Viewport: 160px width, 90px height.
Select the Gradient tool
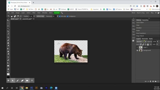pos(8,49)
